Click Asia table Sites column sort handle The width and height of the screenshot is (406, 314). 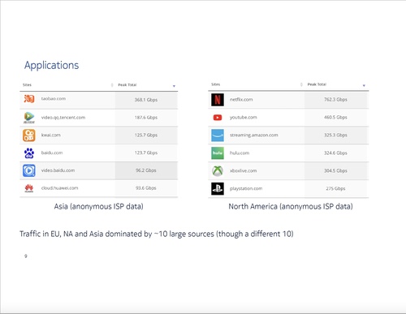click(x=112, y=85)
